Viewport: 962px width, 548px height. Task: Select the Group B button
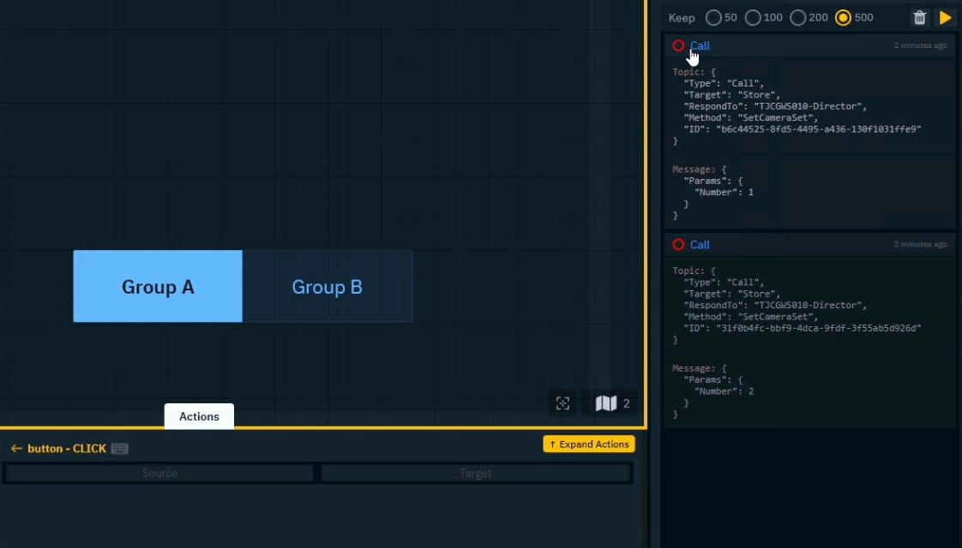[x=328, y=287]
